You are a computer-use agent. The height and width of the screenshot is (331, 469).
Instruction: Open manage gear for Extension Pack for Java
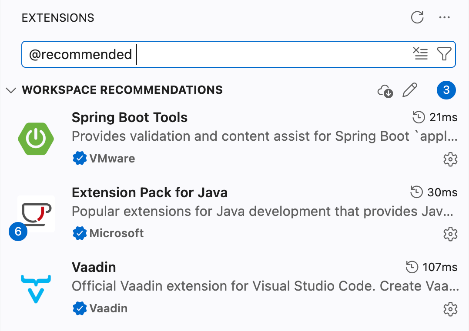click(x=450, y=234)
